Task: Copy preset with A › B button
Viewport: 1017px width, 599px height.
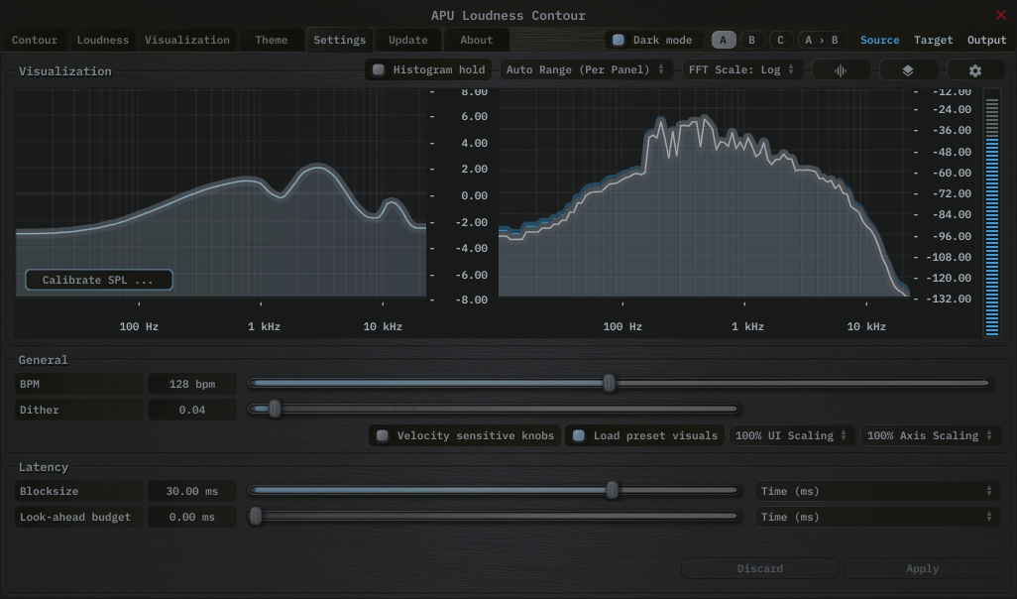Action: point(821,41)
